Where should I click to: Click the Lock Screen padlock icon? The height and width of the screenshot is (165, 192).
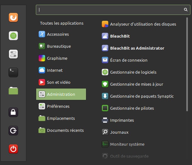point(13,112)
